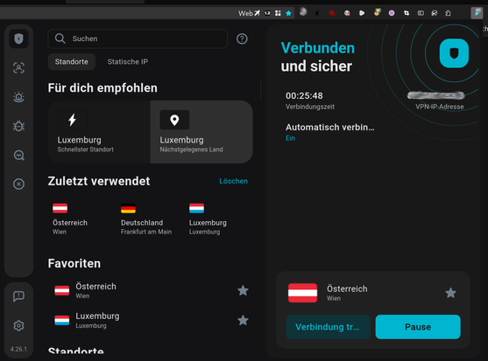Select Luxemburg Schnellster Standort card
This screenshot has width=488, height=361.
(99, 132)
